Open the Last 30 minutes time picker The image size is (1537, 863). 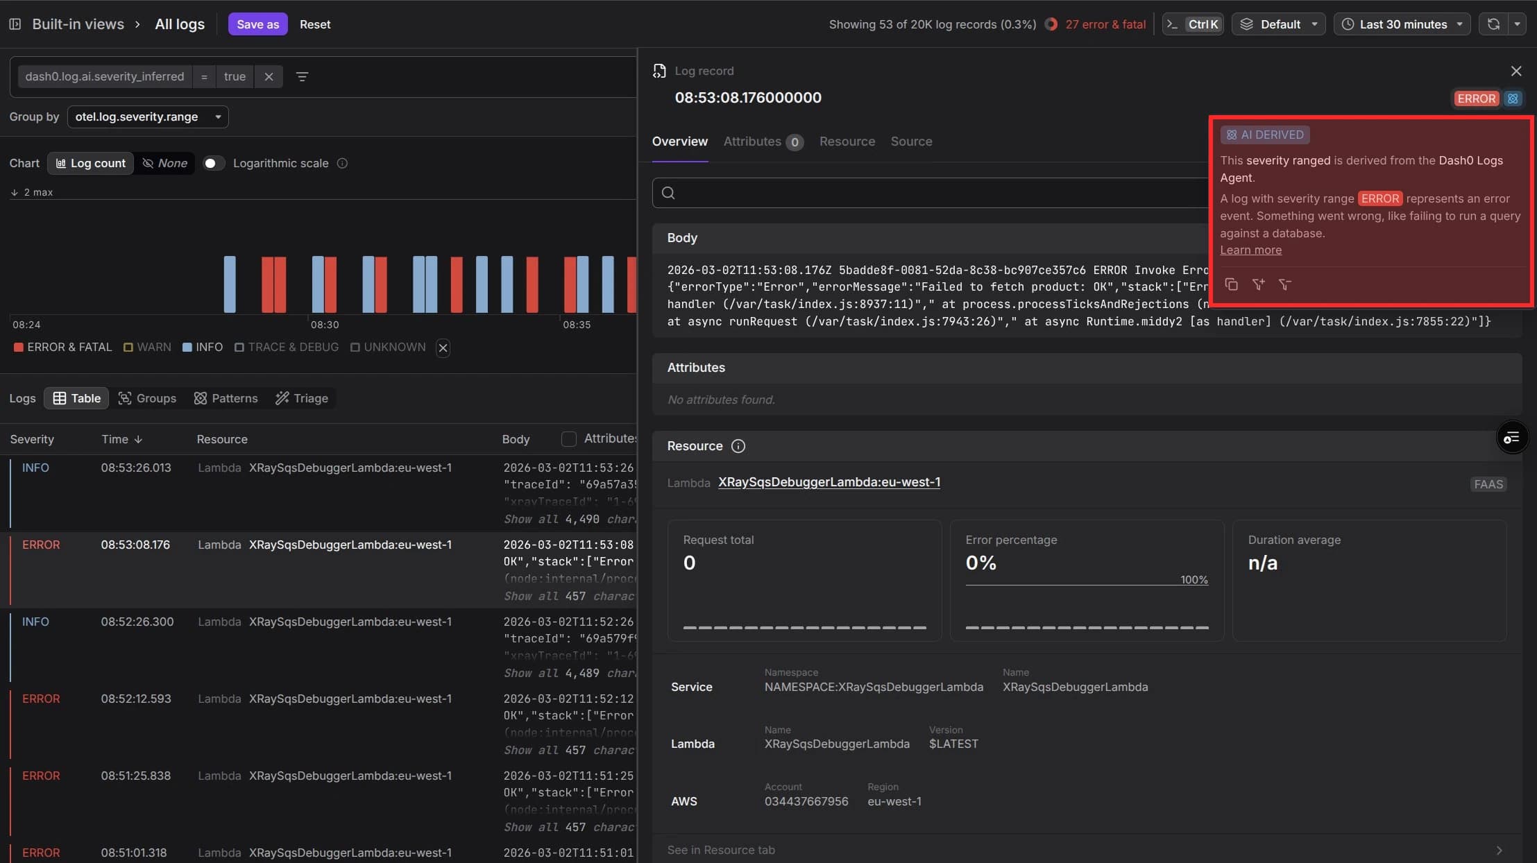1402,24
